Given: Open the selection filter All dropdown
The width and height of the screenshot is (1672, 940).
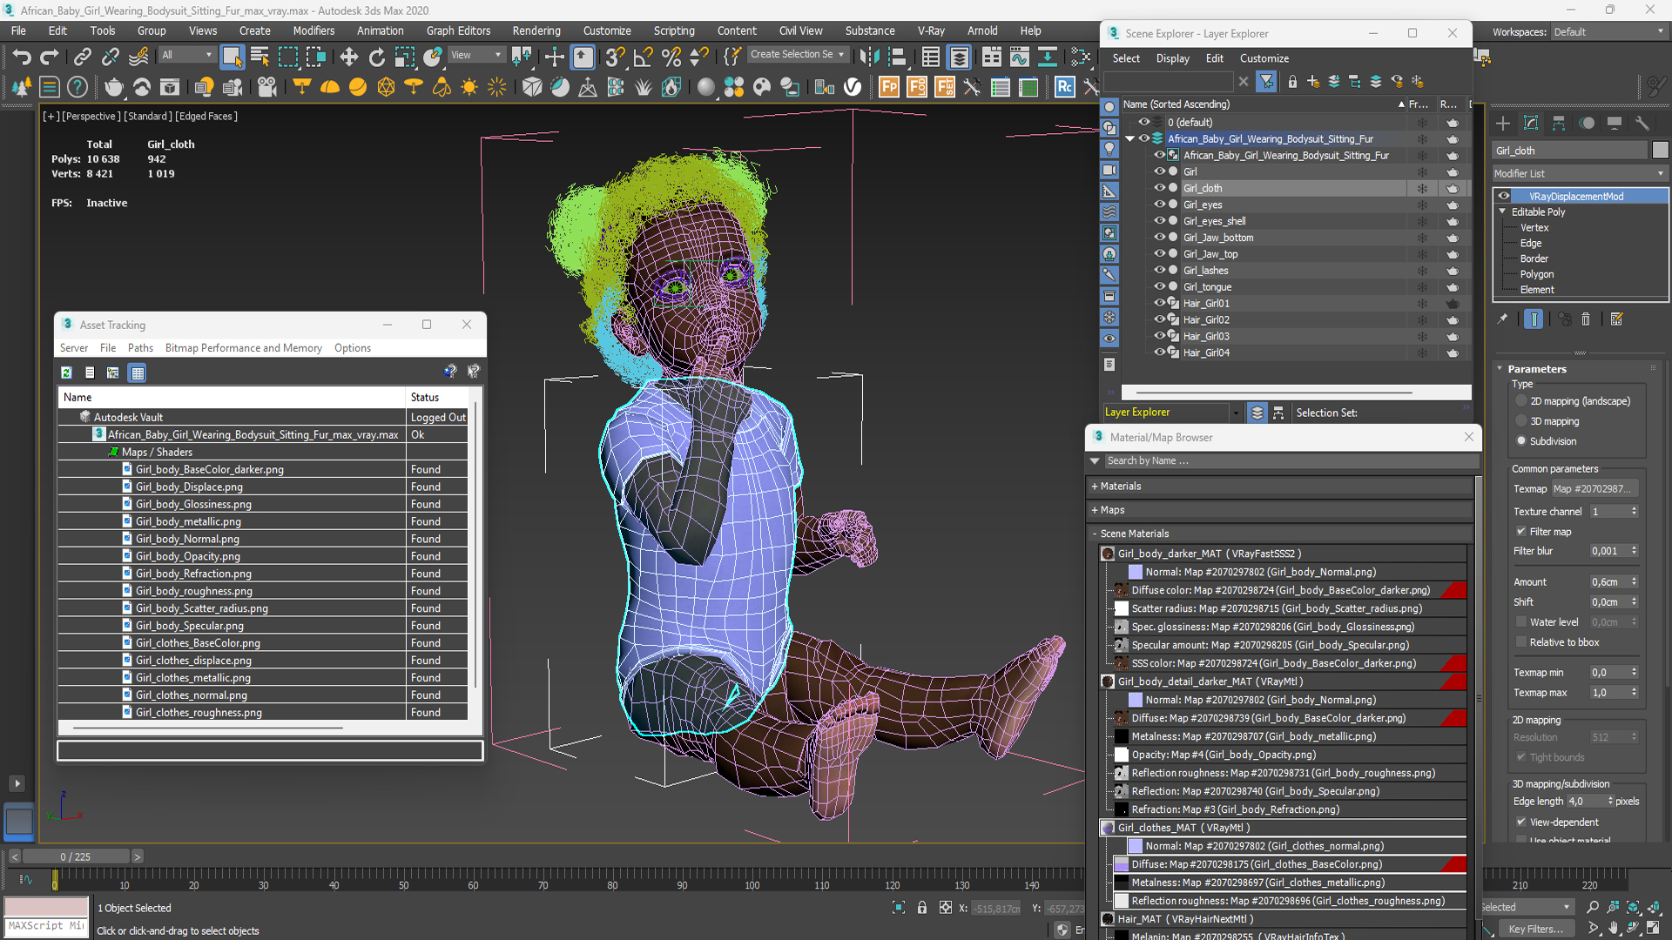Looking at the screenshot, I should (x=186, y=55).
